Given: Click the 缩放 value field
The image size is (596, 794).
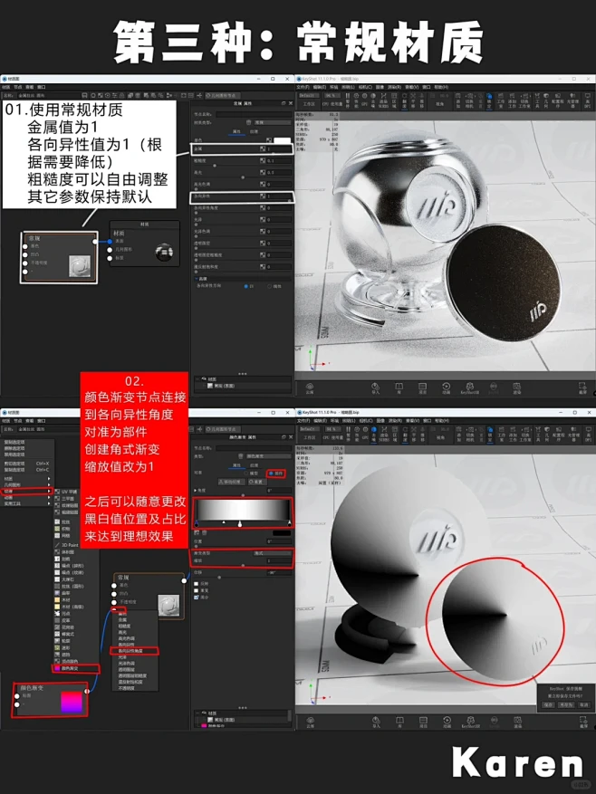Looking at the screenshot, I should (279, 560).
